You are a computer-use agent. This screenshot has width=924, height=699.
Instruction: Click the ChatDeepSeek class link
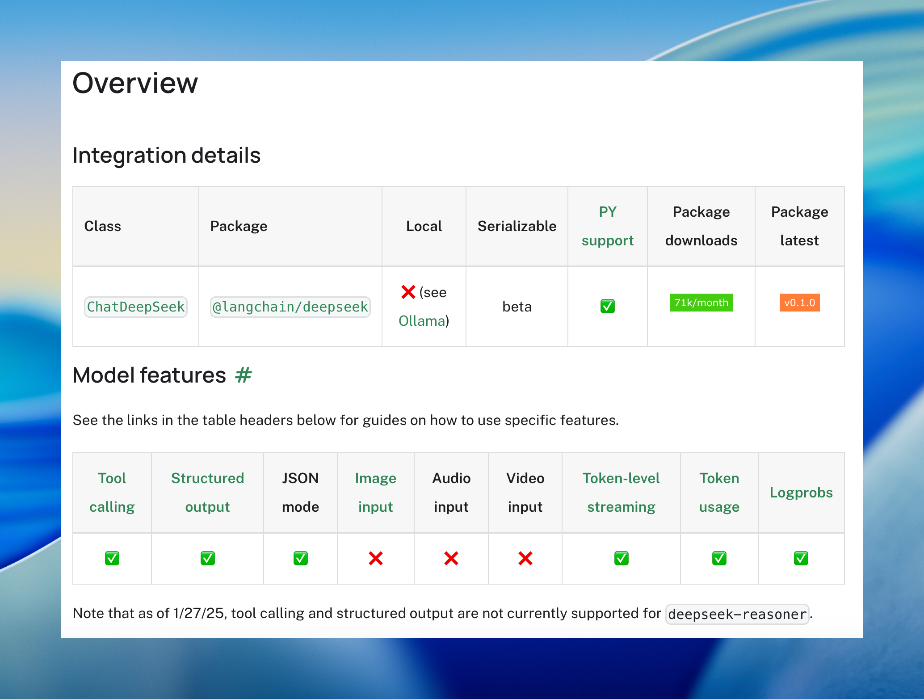click(x=135, y=307)
